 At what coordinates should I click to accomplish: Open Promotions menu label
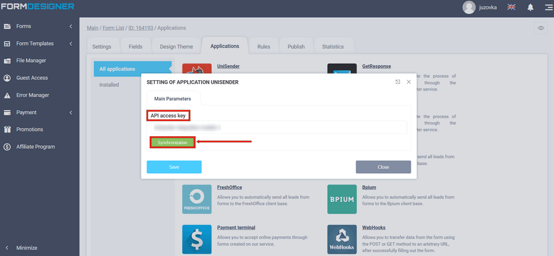pyautogui.click(x=29, y=130)
